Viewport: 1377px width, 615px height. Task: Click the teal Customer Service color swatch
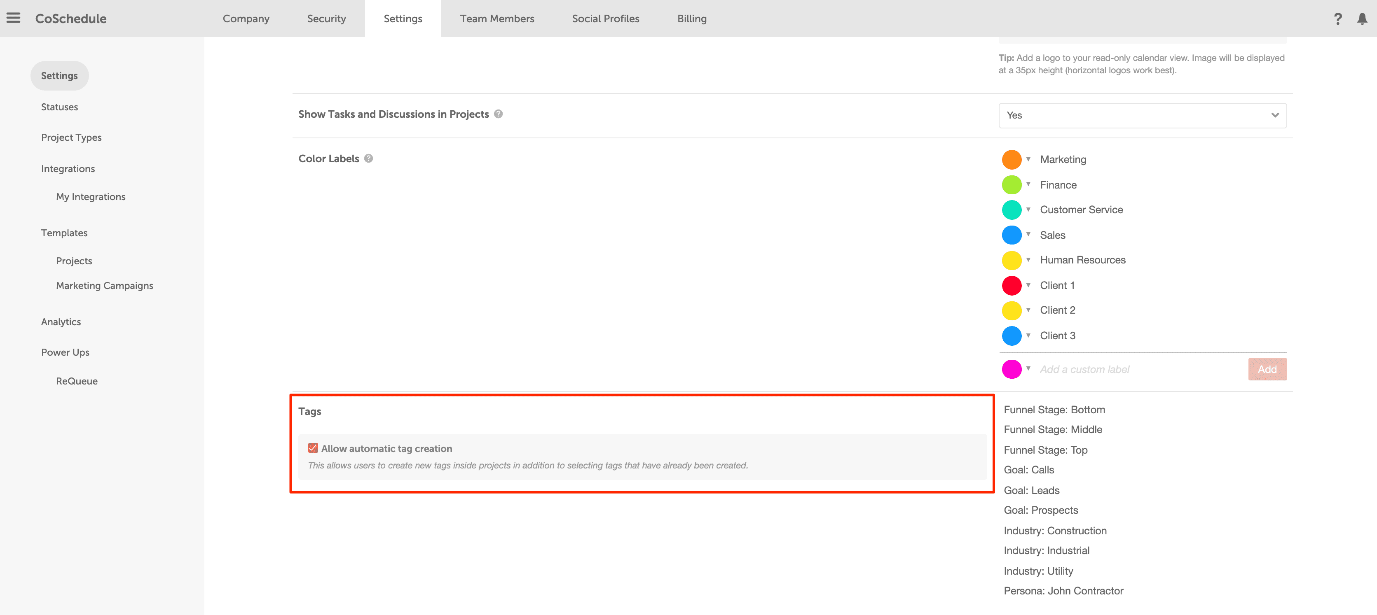click(1012, 210)
